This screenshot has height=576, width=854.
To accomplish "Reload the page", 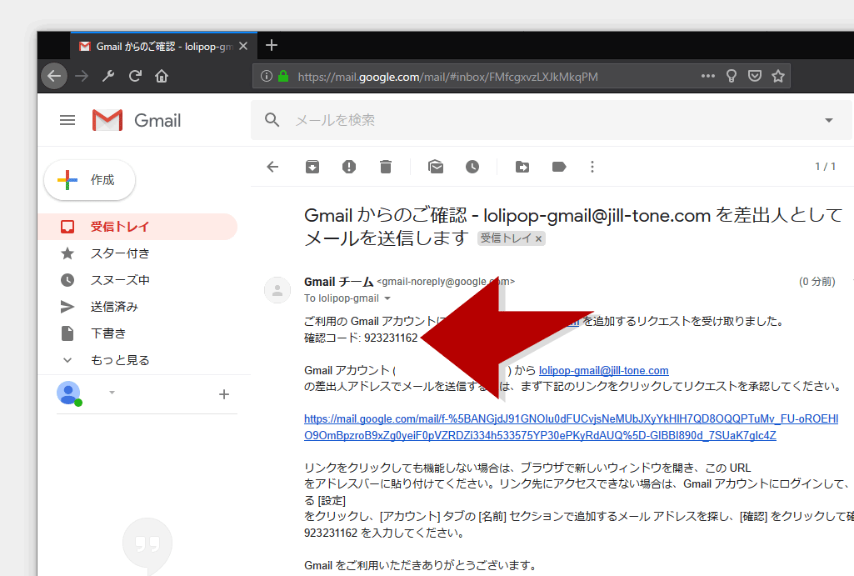I will 135,76.
